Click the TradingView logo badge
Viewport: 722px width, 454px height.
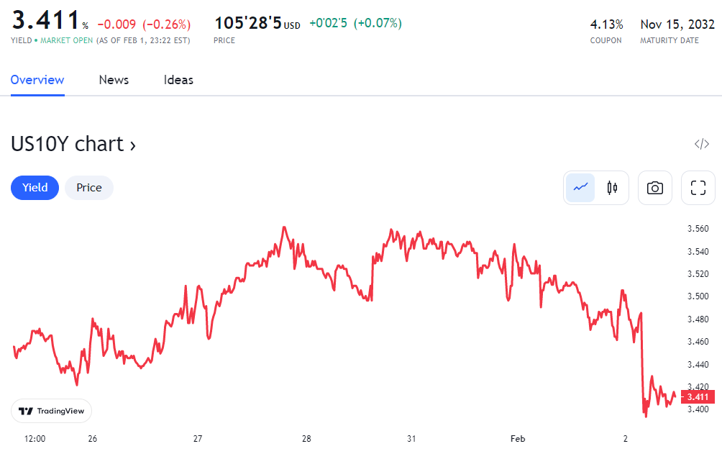click(x=51, y=411)
